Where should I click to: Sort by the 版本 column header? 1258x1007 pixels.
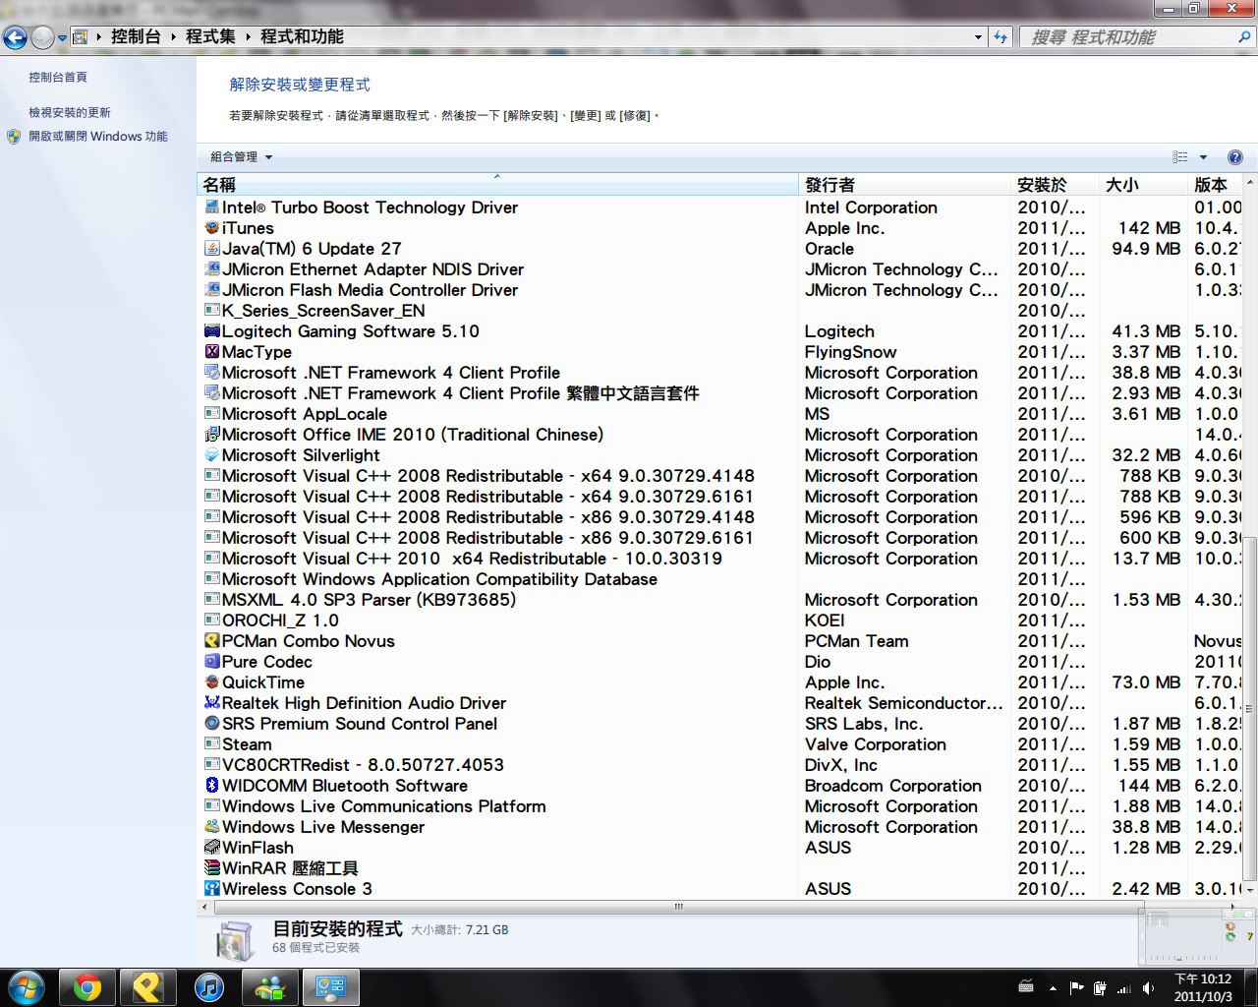(1215, 185)
